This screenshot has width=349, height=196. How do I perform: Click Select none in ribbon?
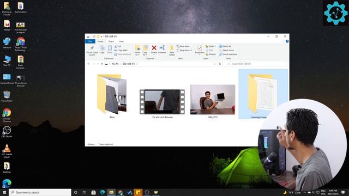click(227, 50)
